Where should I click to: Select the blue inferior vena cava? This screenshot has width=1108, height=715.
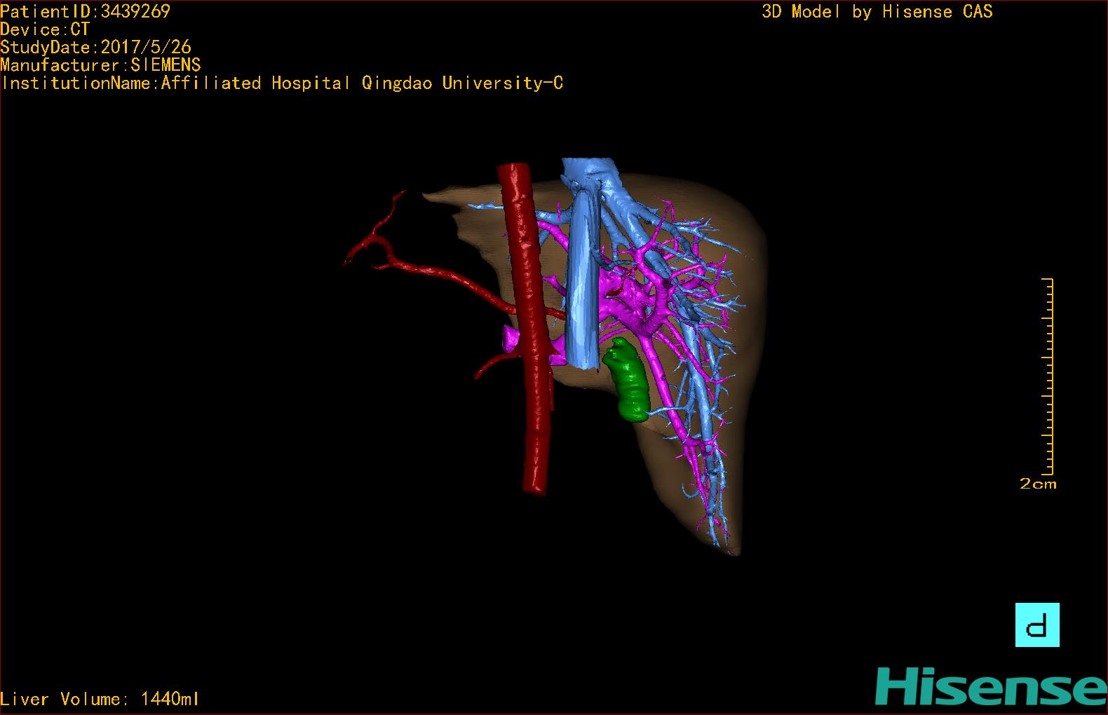tap(584, 280)
